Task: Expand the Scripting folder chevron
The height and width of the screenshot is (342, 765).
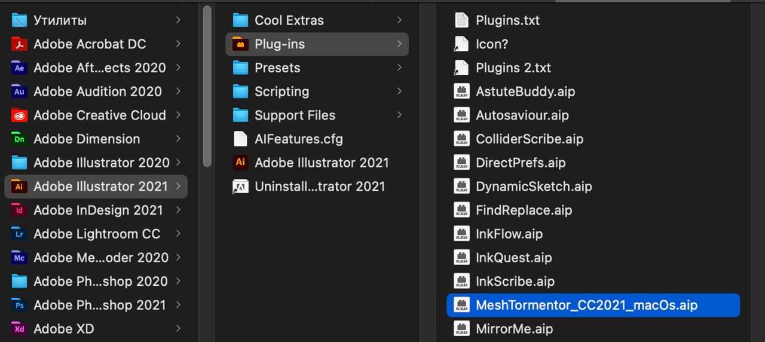Action: pos(399,91)
